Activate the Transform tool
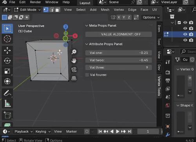 (x=7, y=81)
